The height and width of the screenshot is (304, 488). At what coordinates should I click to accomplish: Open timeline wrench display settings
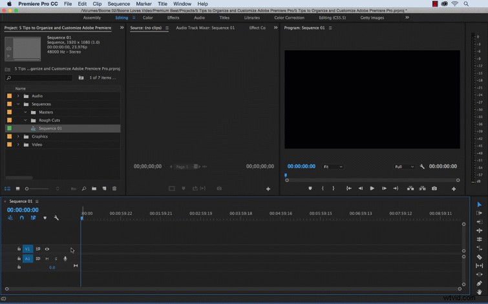coord(56,218)
